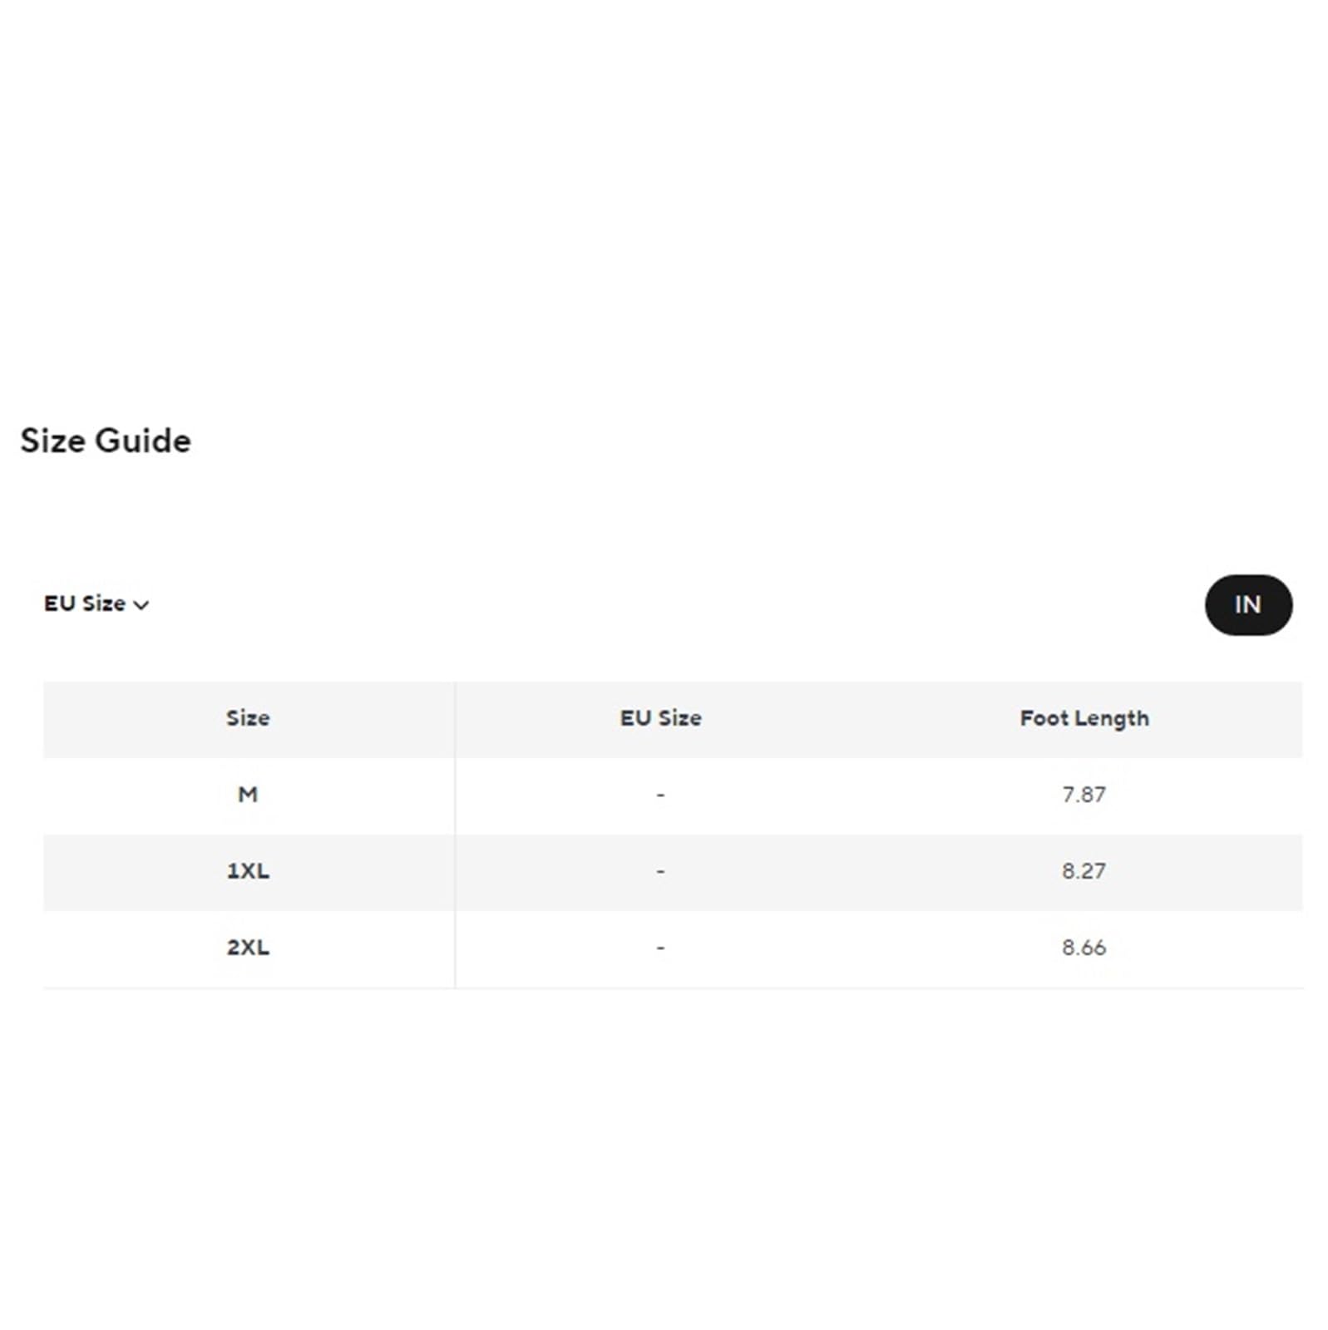1328x1330 pixels.
Task: Click the EU size dash for M
Action: point(660,796)
